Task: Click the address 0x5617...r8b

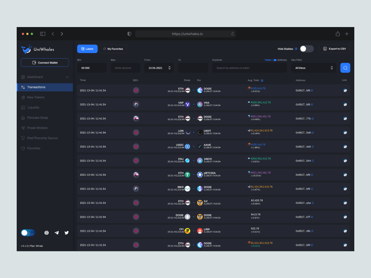Action: tap(303, 231)
